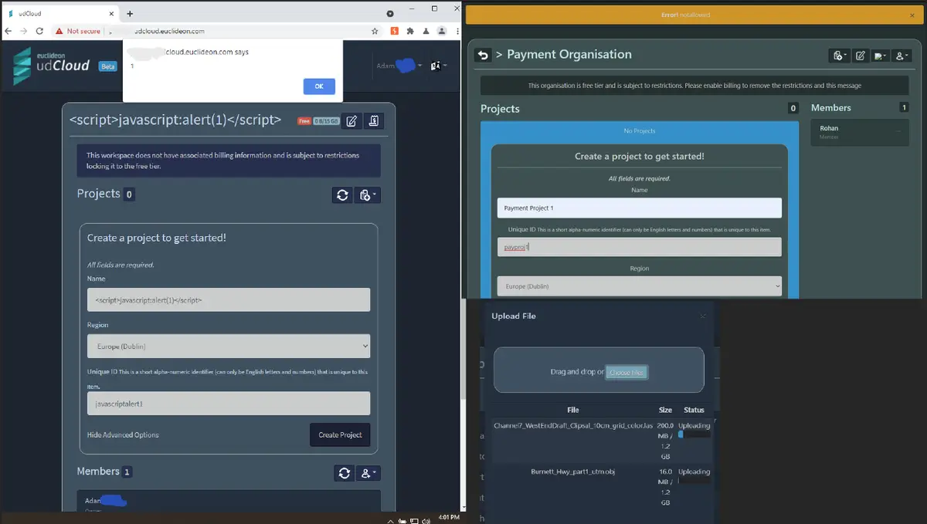The image size is (927, 524).
Task: Open a new browser tab
Action: [x=130, y=14]
